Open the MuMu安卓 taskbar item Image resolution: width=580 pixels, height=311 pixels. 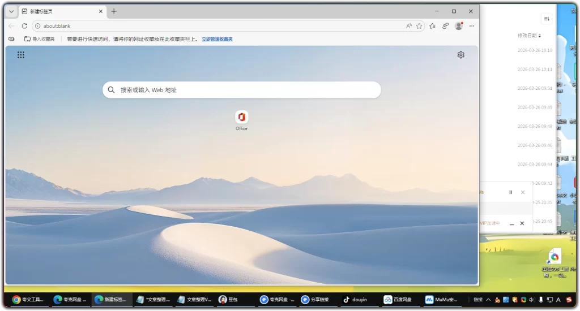tap(441, 300)
